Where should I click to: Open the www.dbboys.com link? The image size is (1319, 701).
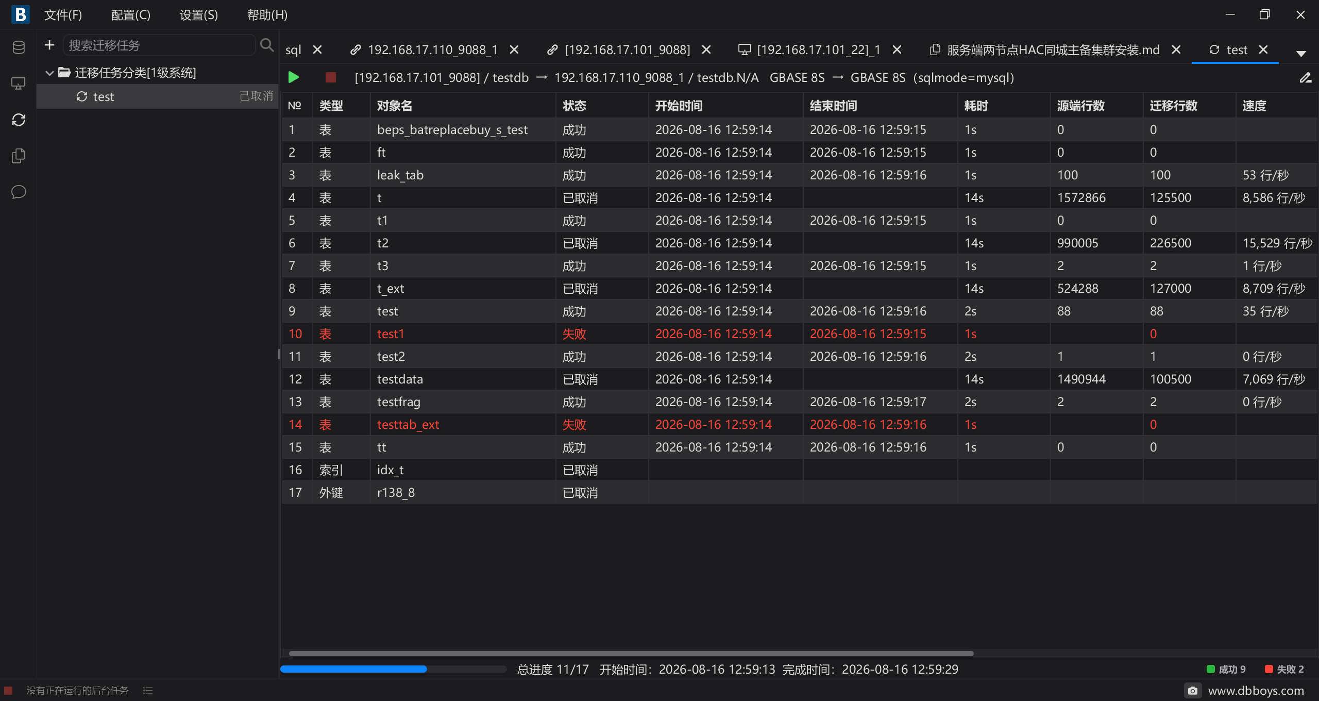pos(1256,690)
